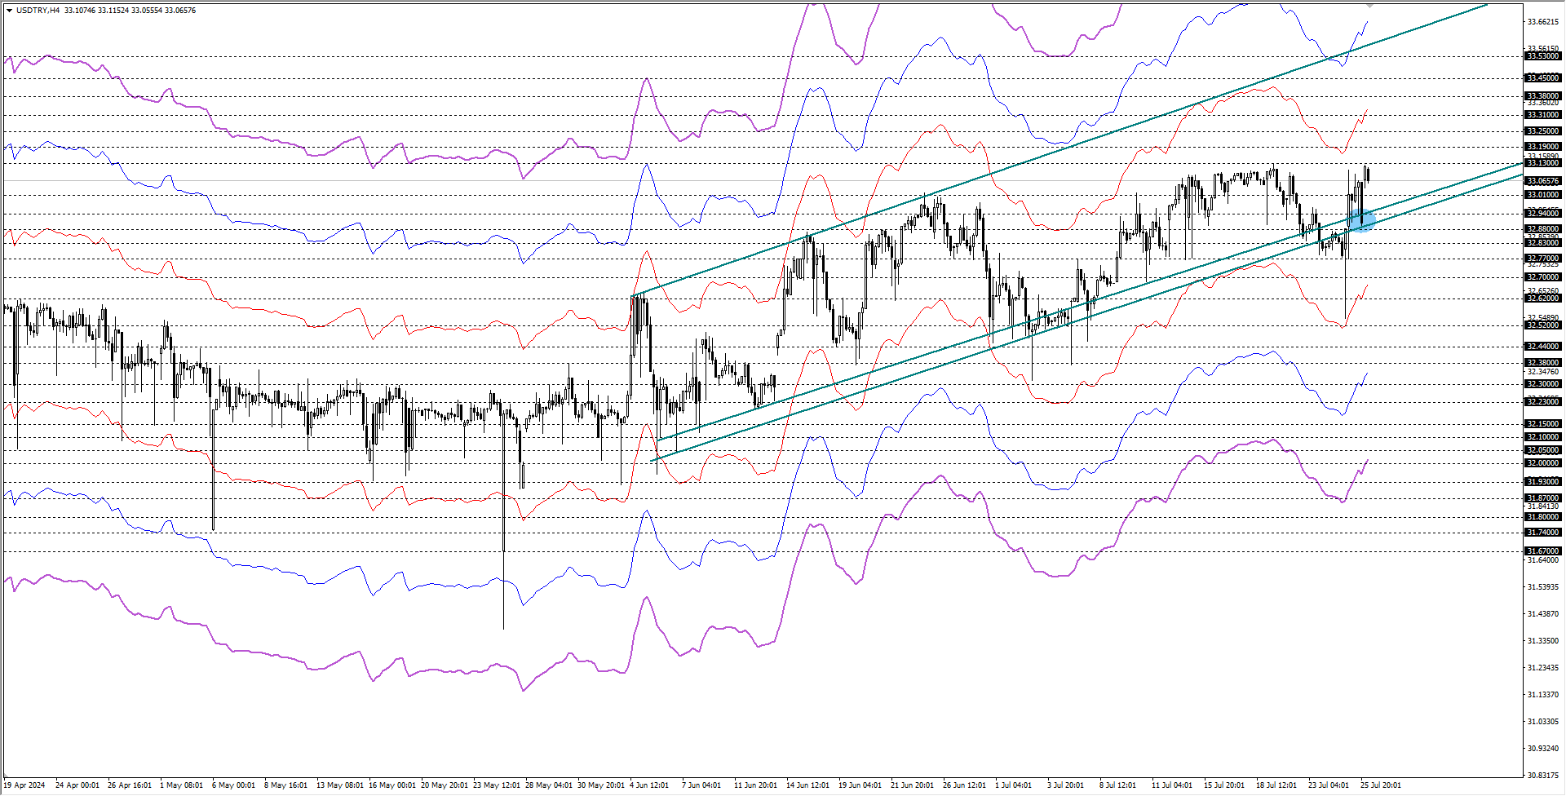Click the 32.05000 price level label
Image resolution: width=1566 pixels, height=796 pixels.
tap(1542, 450)
